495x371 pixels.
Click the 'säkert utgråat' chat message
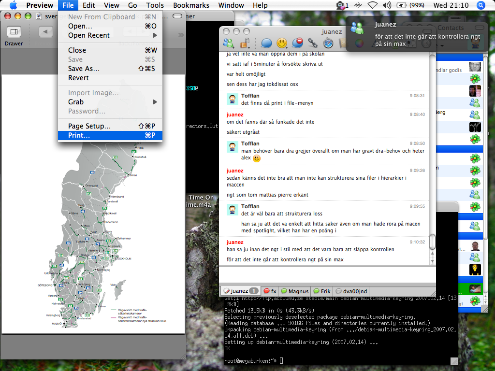tap(243, 132)
